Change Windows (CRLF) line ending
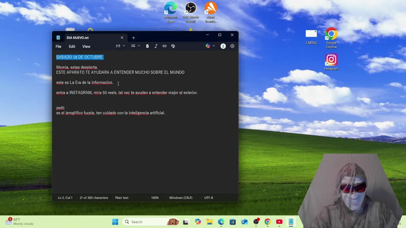This screenshot has width=406, height=228. 181,198
